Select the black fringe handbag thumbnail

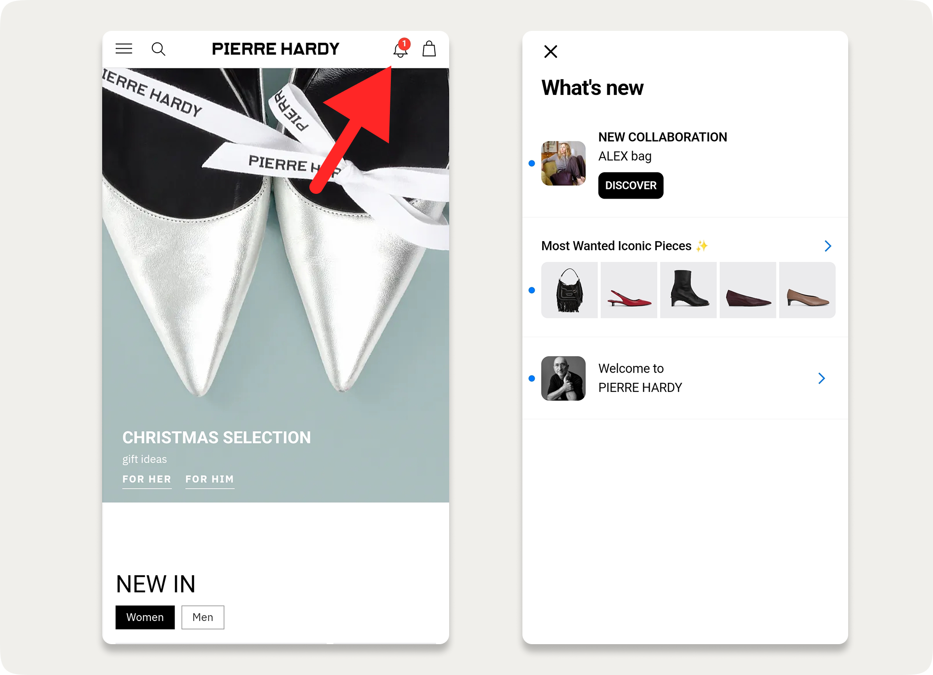(x=570, y=290)
